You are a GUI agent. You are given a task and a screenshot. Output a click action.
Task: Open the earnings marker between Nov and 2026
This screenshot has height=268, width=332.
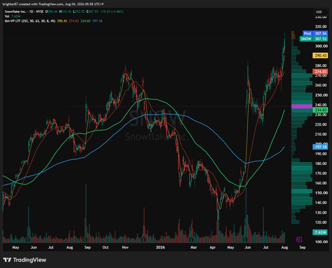[x=143, y=239]
